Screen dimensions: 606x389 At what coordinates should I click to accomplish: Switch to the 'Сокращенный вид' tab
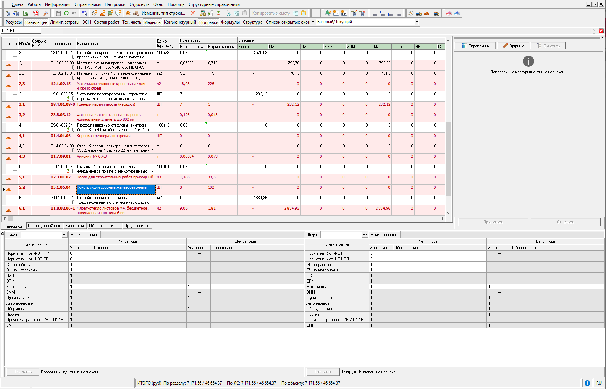click(44, 226)
